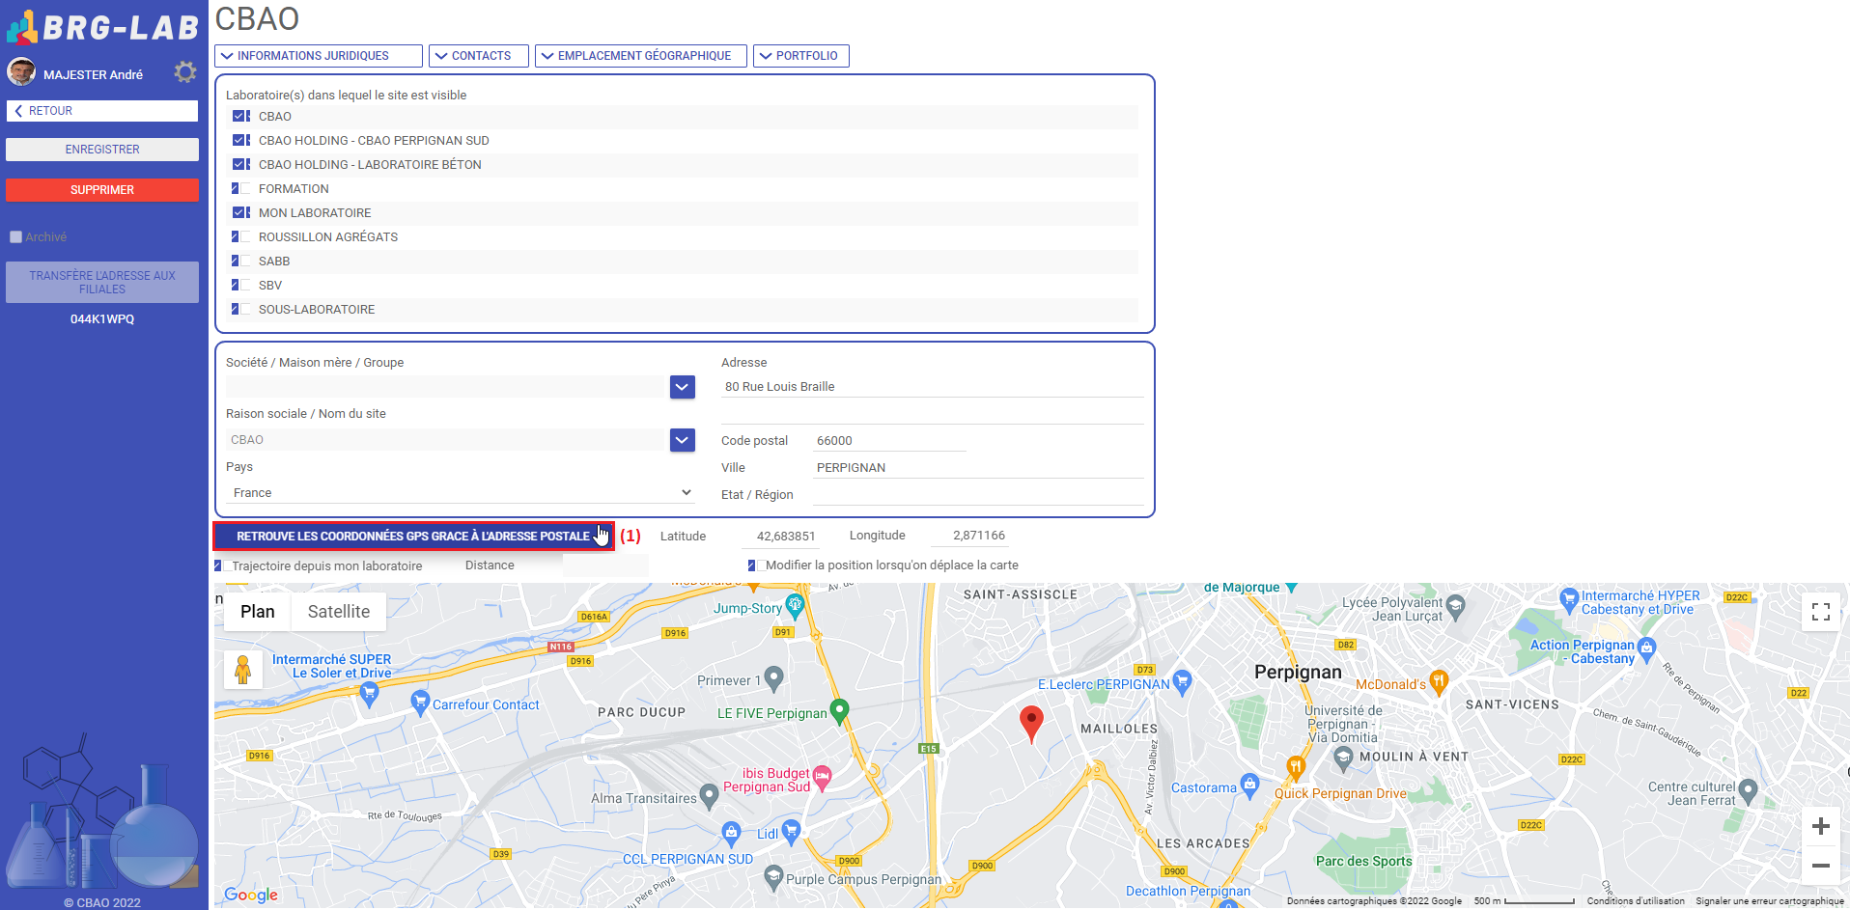Open the Pays country selector
Viewport: 1850px width, 910px height.
point(462,493)
